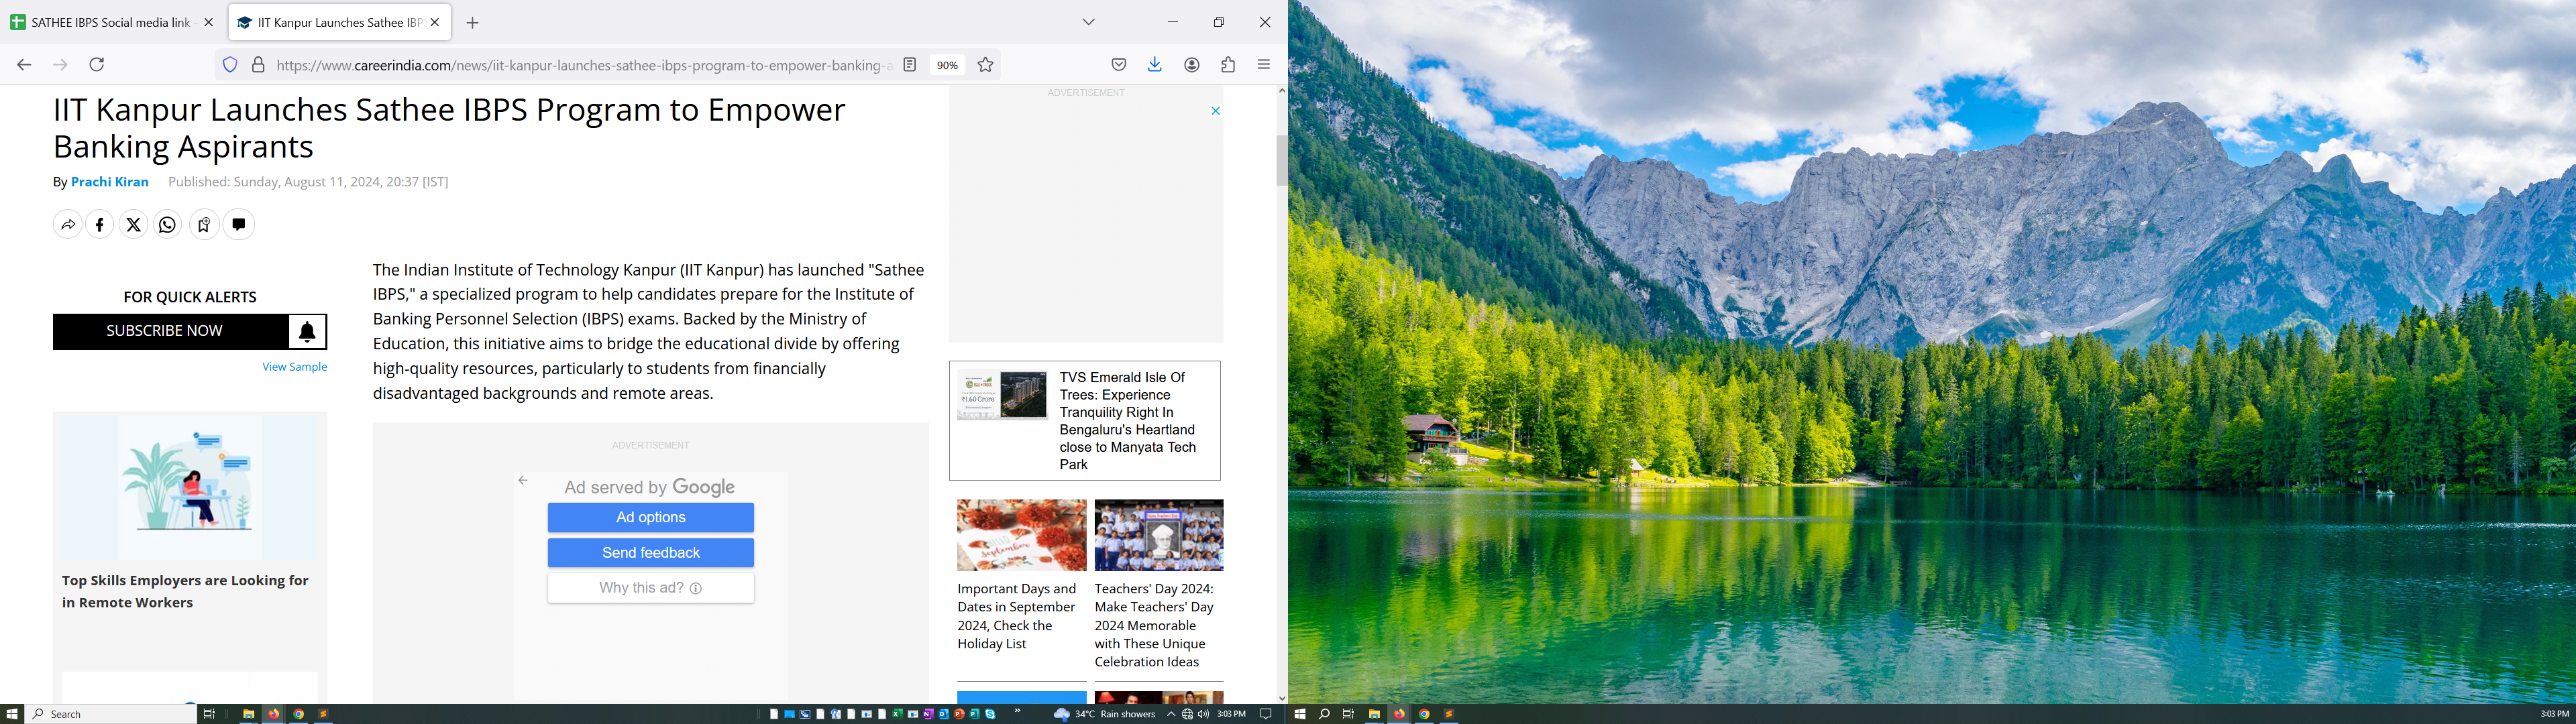Click the Windows taskbar Search box
Viewport: 2576px width, 724px height.
[110, 714]
